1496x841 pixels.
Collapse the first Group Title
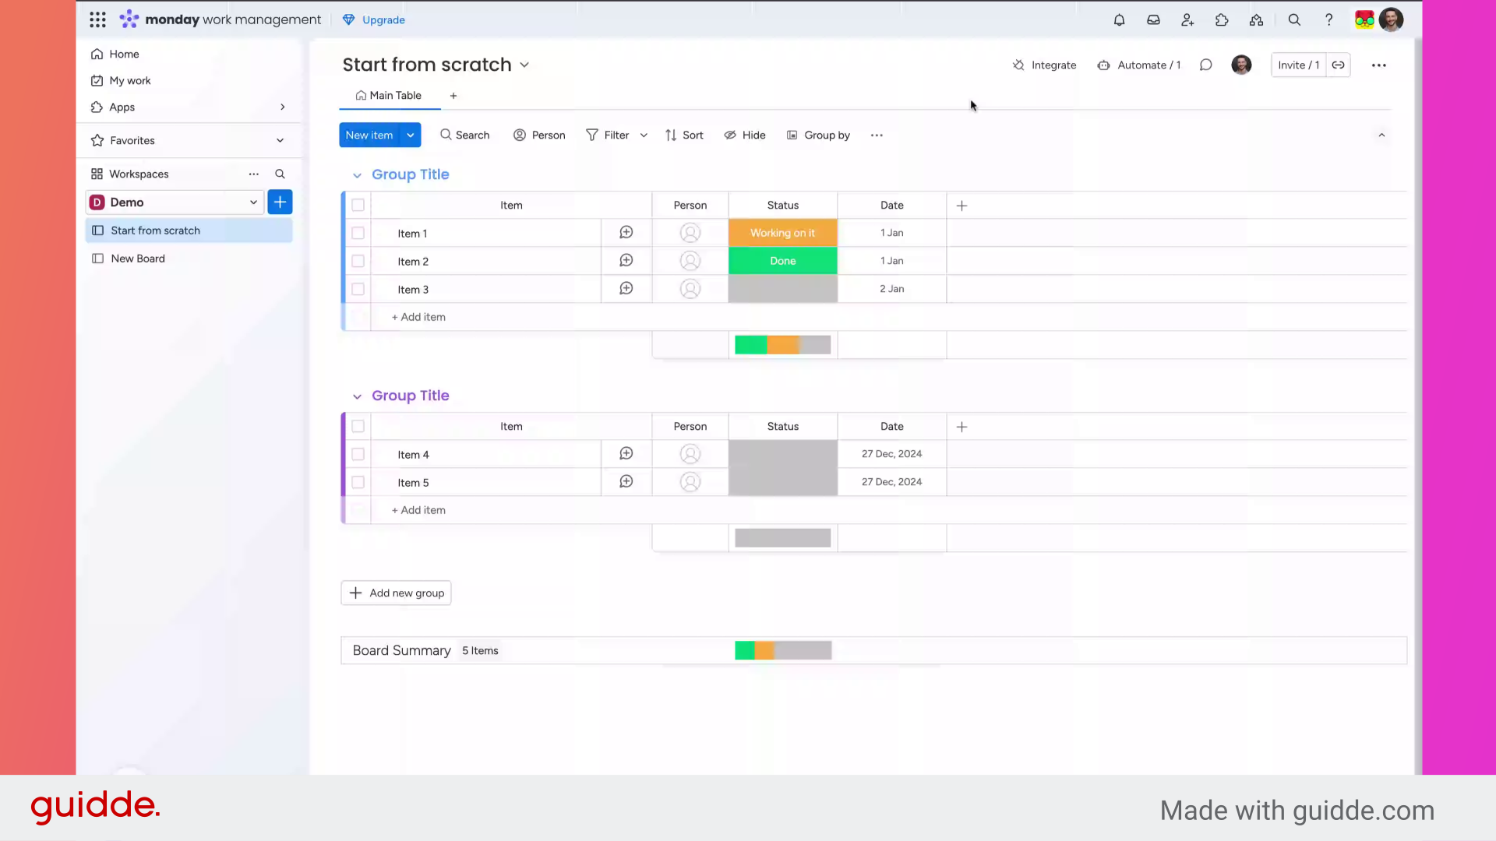(x=357, y=175)
